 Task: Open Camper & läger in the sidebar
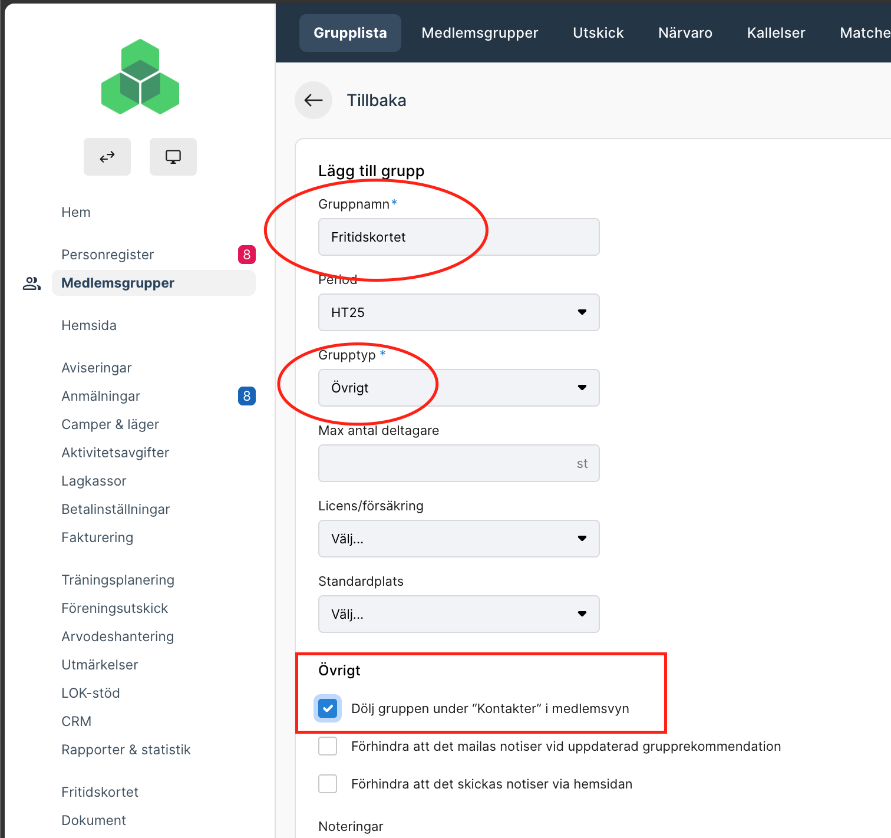click(110, 424)
